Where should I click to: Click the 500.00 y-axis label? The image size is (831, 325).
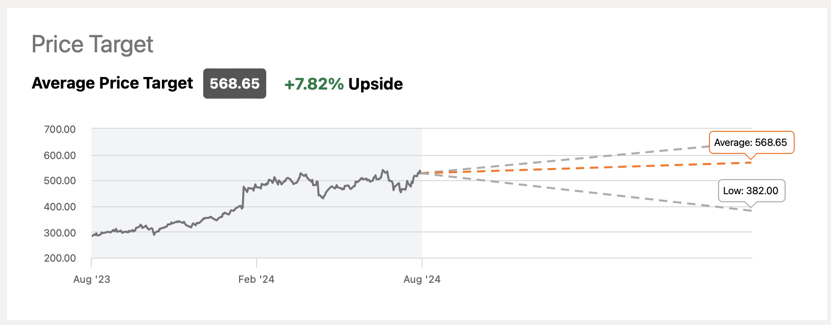(60, 181)
